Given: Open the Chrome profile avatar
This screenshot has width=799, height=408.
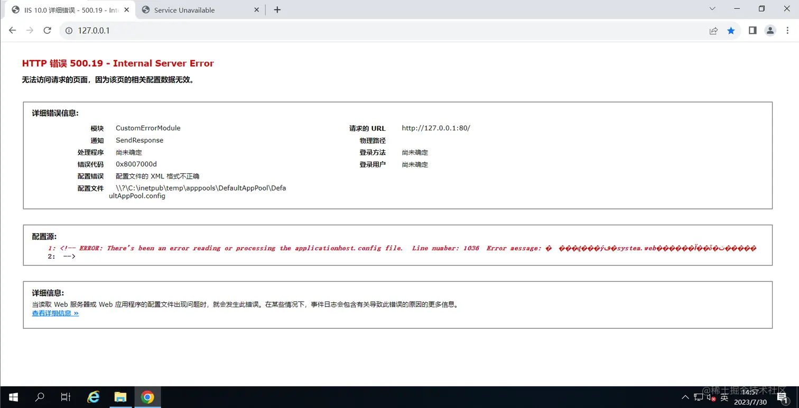Looking at the screenshot, I should (x=770, y=31).
